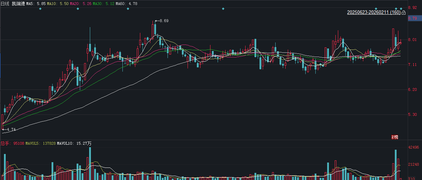This screenshot has height=180, width=422.
Task: Open the 日线 period selector
Action: 5,4
